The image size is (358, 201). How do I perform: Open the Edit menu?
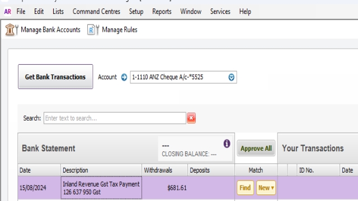39,11
